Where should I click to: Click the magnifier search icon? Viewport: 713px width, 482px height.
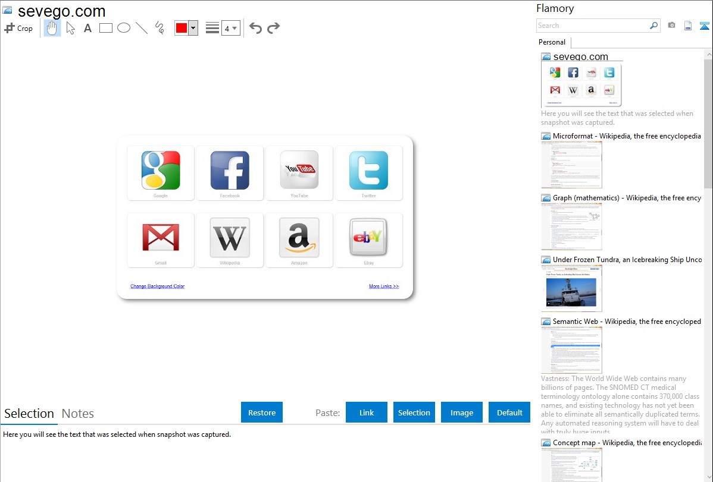(x=654, y=26)
